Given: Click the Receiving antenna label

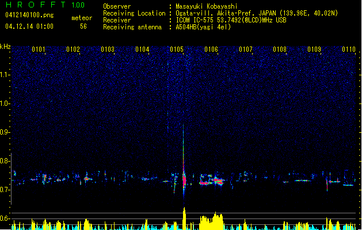Looking at the screenshot, I should coord(132,27).
